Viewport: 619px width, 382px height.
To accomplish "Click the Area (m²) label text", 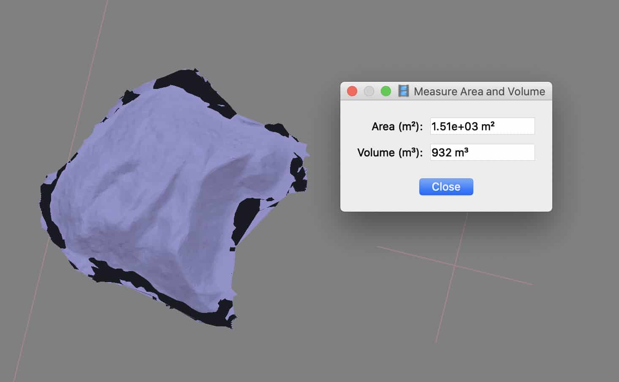I will [x=397, y=126].
